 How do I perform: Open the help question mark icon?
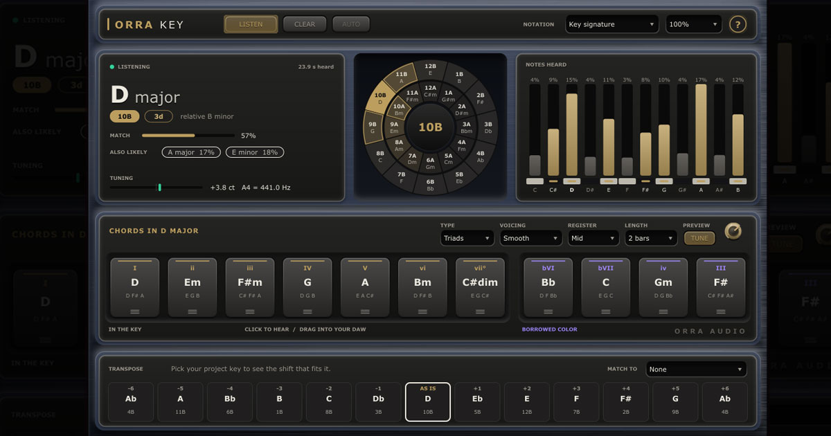pyautogui.click(x=738, y=24)
